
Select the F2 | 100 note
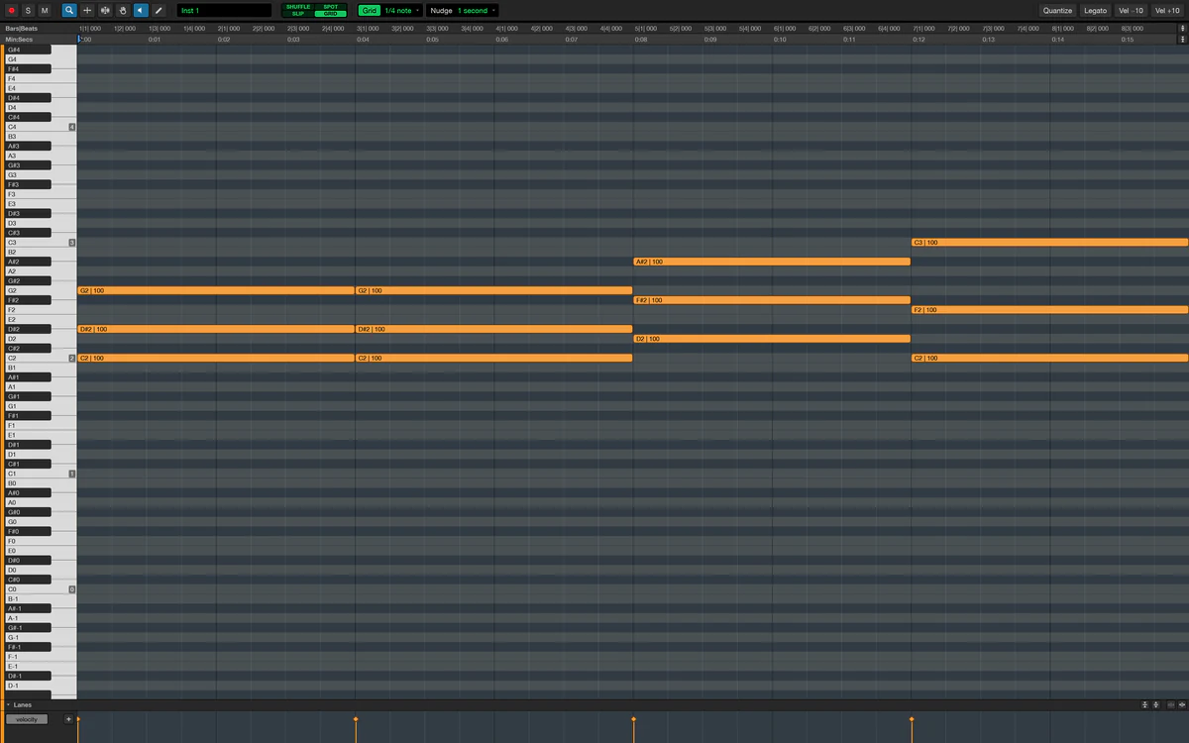(1049, 310)
